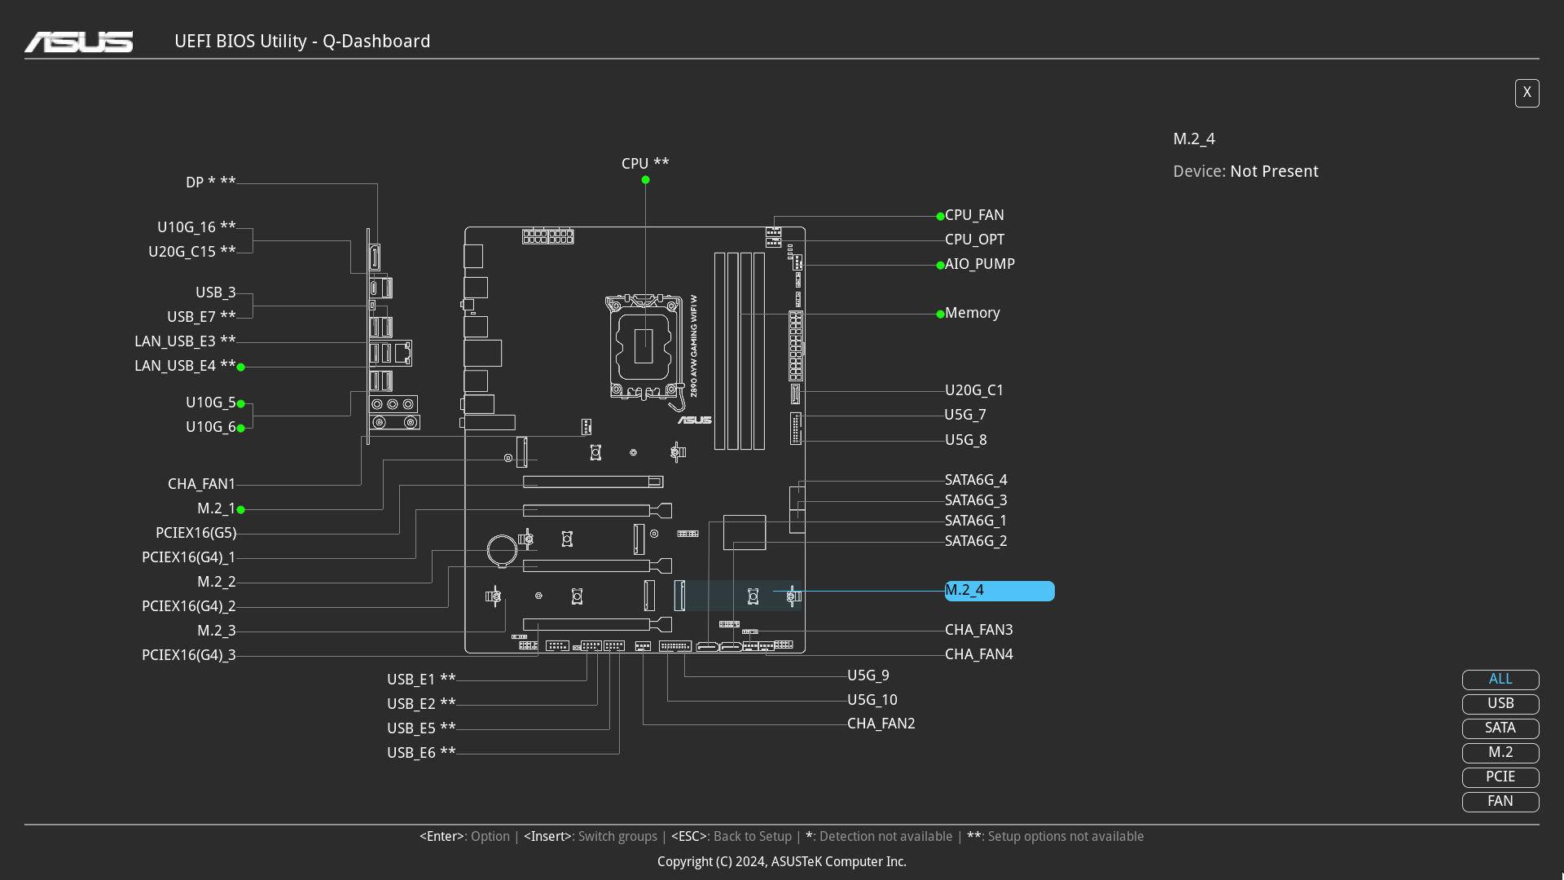
Task: Select the ALL filter group
Action: tap(1500, 680)
